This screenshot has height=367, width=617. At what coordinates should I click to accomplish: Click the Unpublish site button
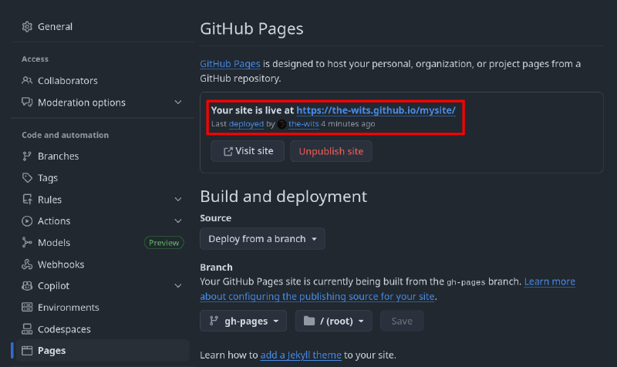pos(331,151)
